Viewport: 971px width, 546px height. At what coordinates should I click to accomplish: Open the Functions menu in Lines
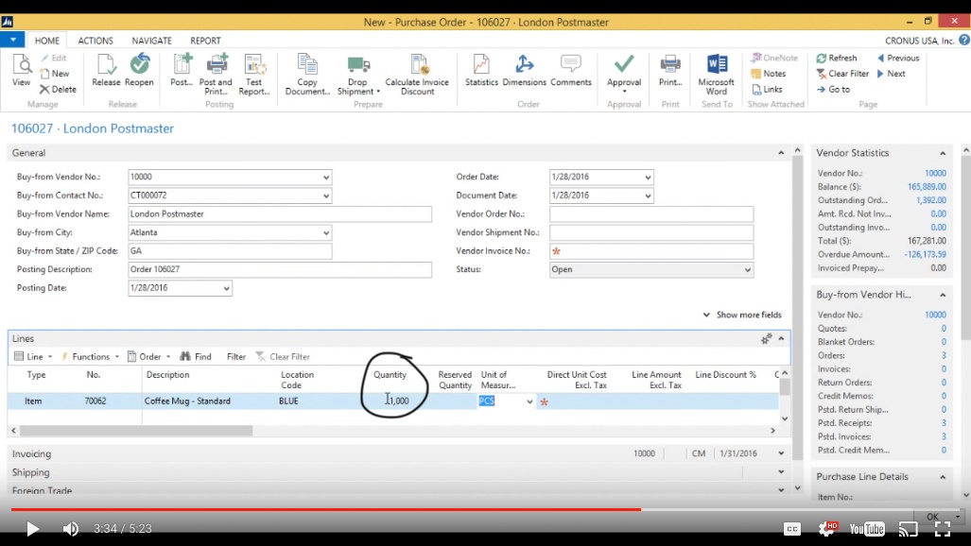coord(90,356)
